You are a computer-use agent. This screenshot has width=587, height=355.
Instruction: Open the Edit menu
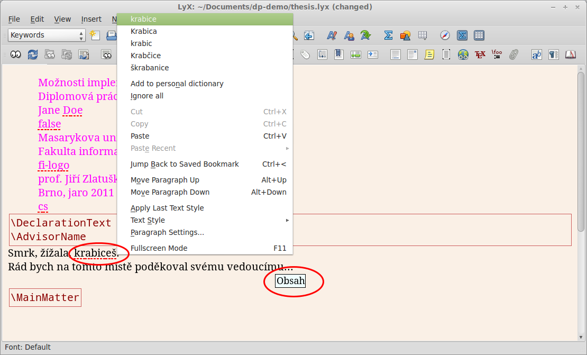37,19
